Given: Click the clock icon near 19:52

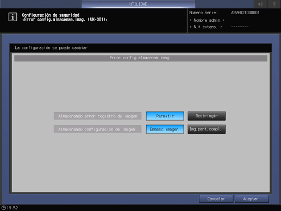Looking at the screenshot, I should [x=4, y=208].
